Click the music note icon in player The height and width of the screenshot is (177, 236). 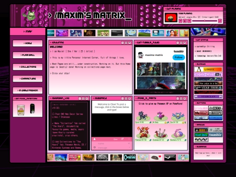coord(220,21)
